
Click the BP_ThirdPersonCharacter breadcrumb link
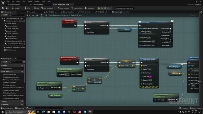click(x=56, y=16)
